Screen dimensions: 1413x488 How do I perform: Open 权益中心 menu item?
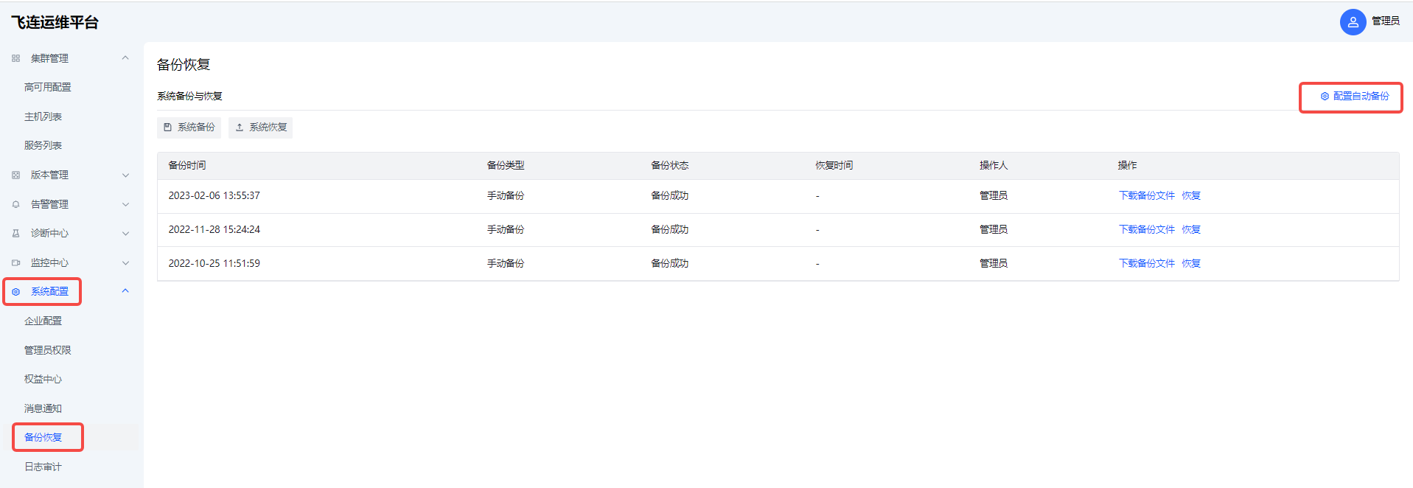[x=43, y=379]
